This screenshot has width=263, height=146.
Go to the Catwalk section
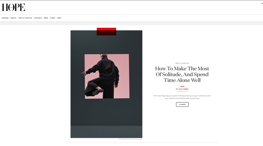38,18
